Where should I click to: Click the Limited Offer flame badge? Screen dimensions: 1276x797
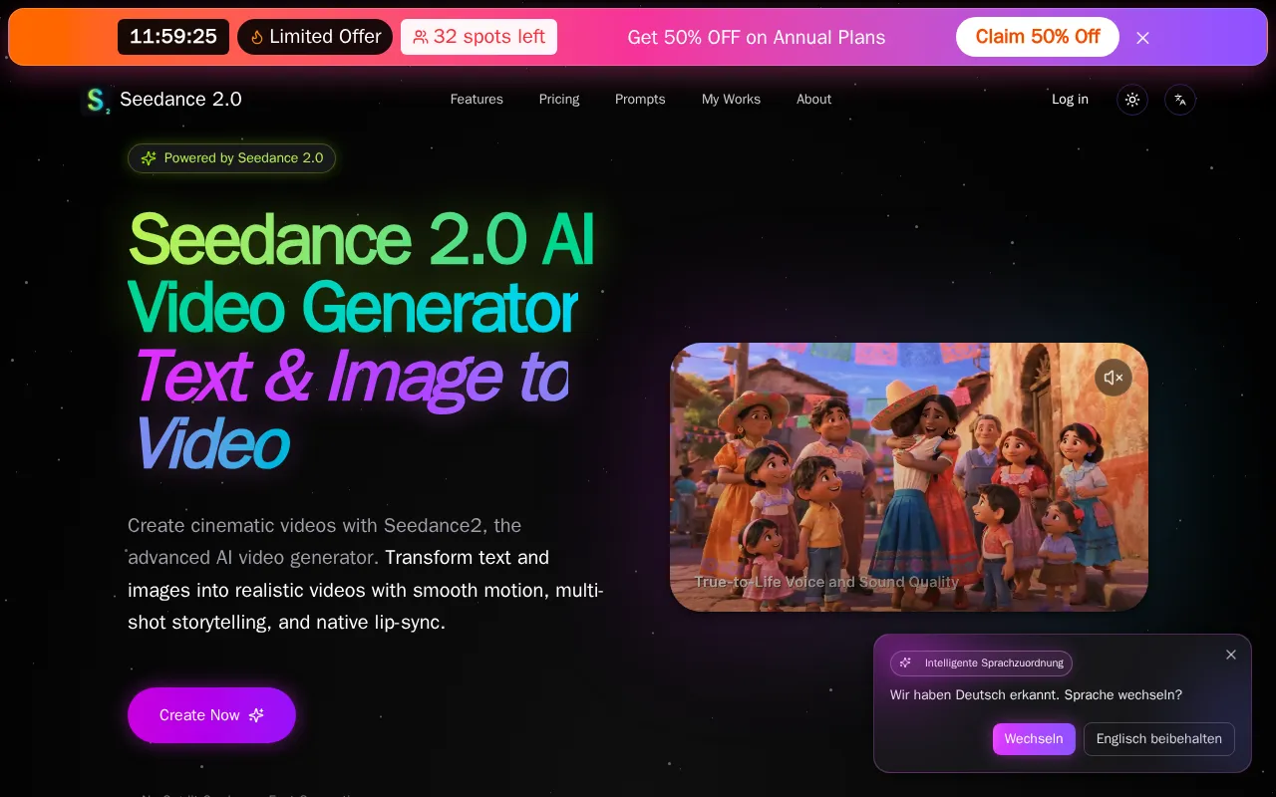(x=315, y=37)
